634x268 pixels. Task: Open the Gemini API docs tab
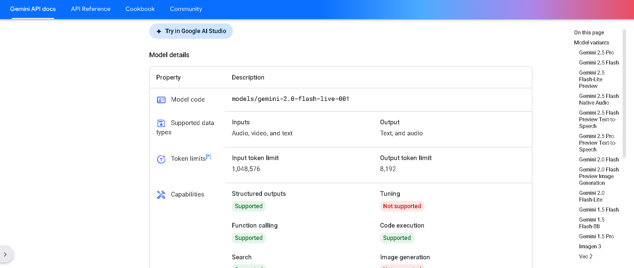pos(33,9)
